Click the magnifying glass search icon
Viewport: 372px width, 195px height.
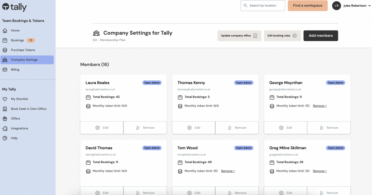point(245,5)
